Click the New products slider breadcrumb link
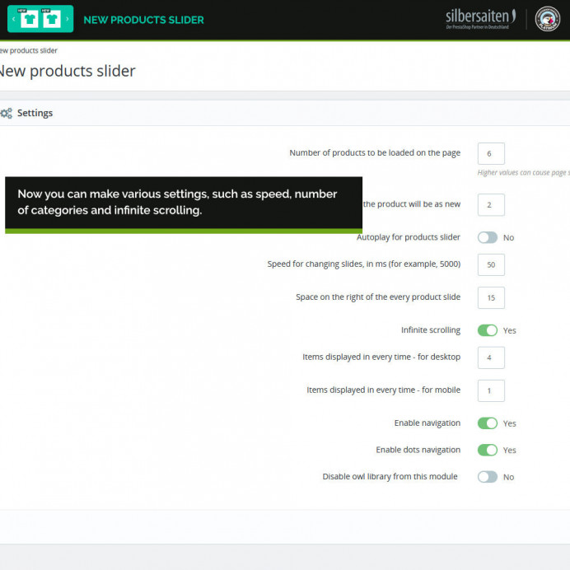Screen dimensions: 570x570 (x=28, y=50)
